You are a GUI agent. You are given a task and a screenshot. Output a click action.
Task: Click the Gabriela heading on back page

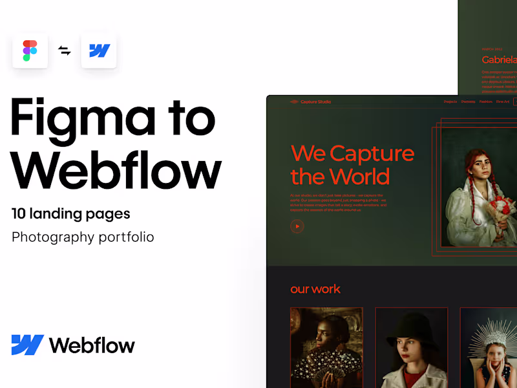499,59
